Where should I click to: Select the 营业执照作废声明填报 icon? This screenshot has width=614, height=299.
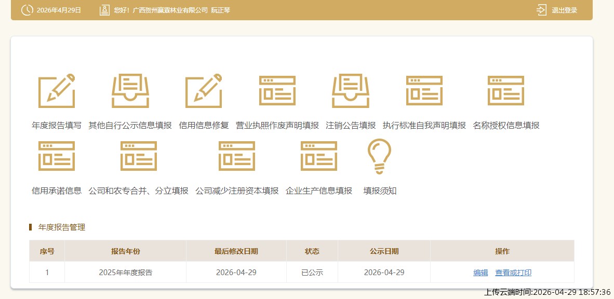(x=277, y=91)
